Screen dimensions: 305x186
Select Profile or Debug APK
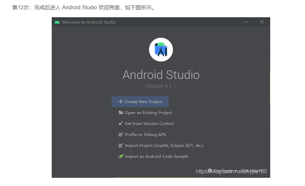point(142,135)
